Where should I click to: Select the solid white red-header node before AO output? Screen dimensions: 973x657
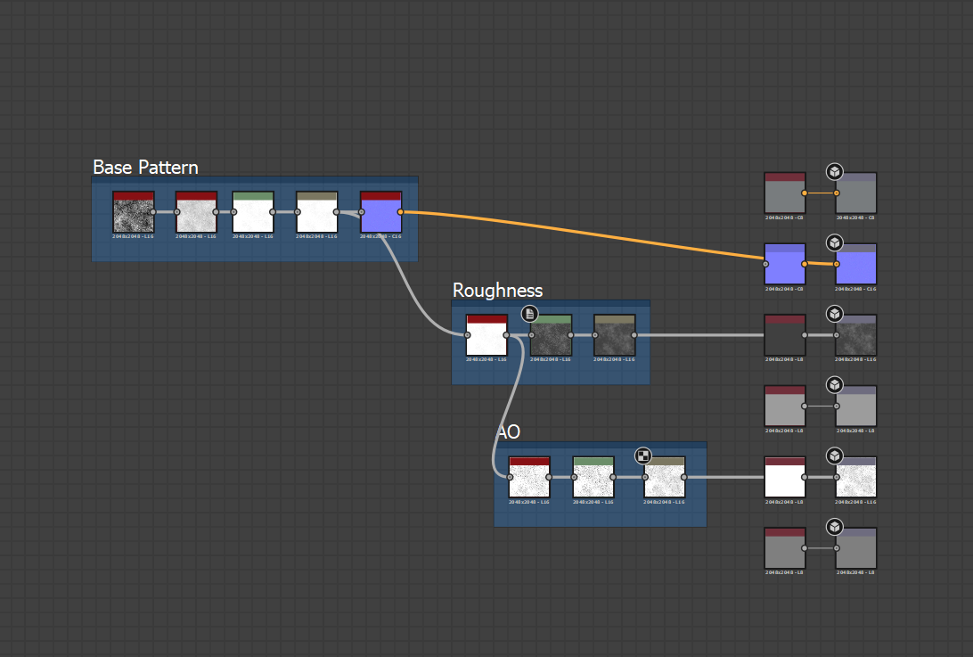pos(785,477)
